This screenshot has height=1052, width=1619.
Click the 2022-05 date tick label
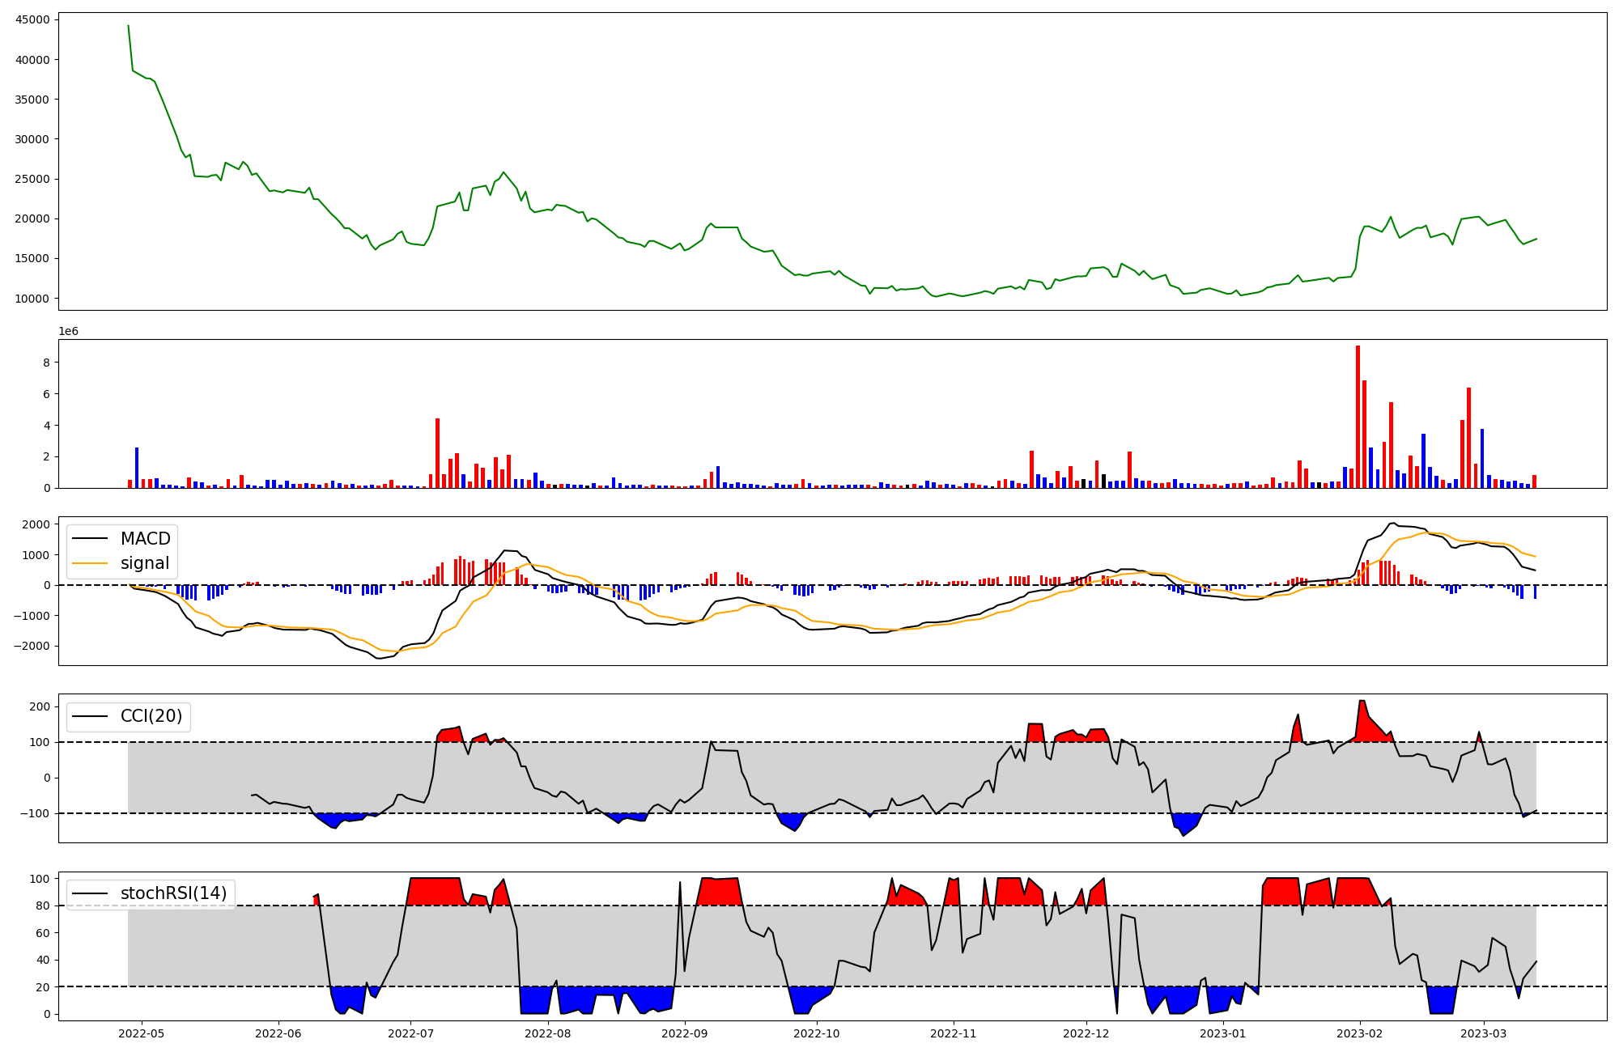tap(142, 1033)
